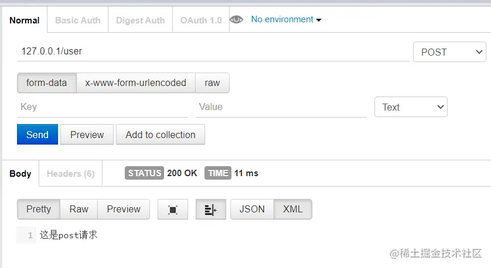Click the STATUS label badge
This screenshot has width=491, height=268.
(144, 173)
